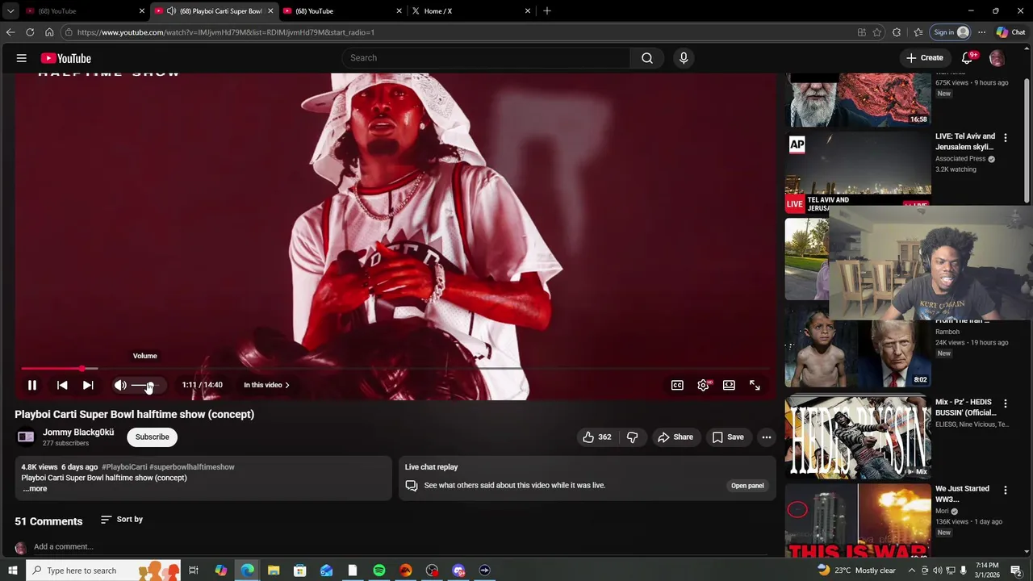Click the browser address bar URL
The width and height of the screenshot is (1033, 581).
[226, 32]
